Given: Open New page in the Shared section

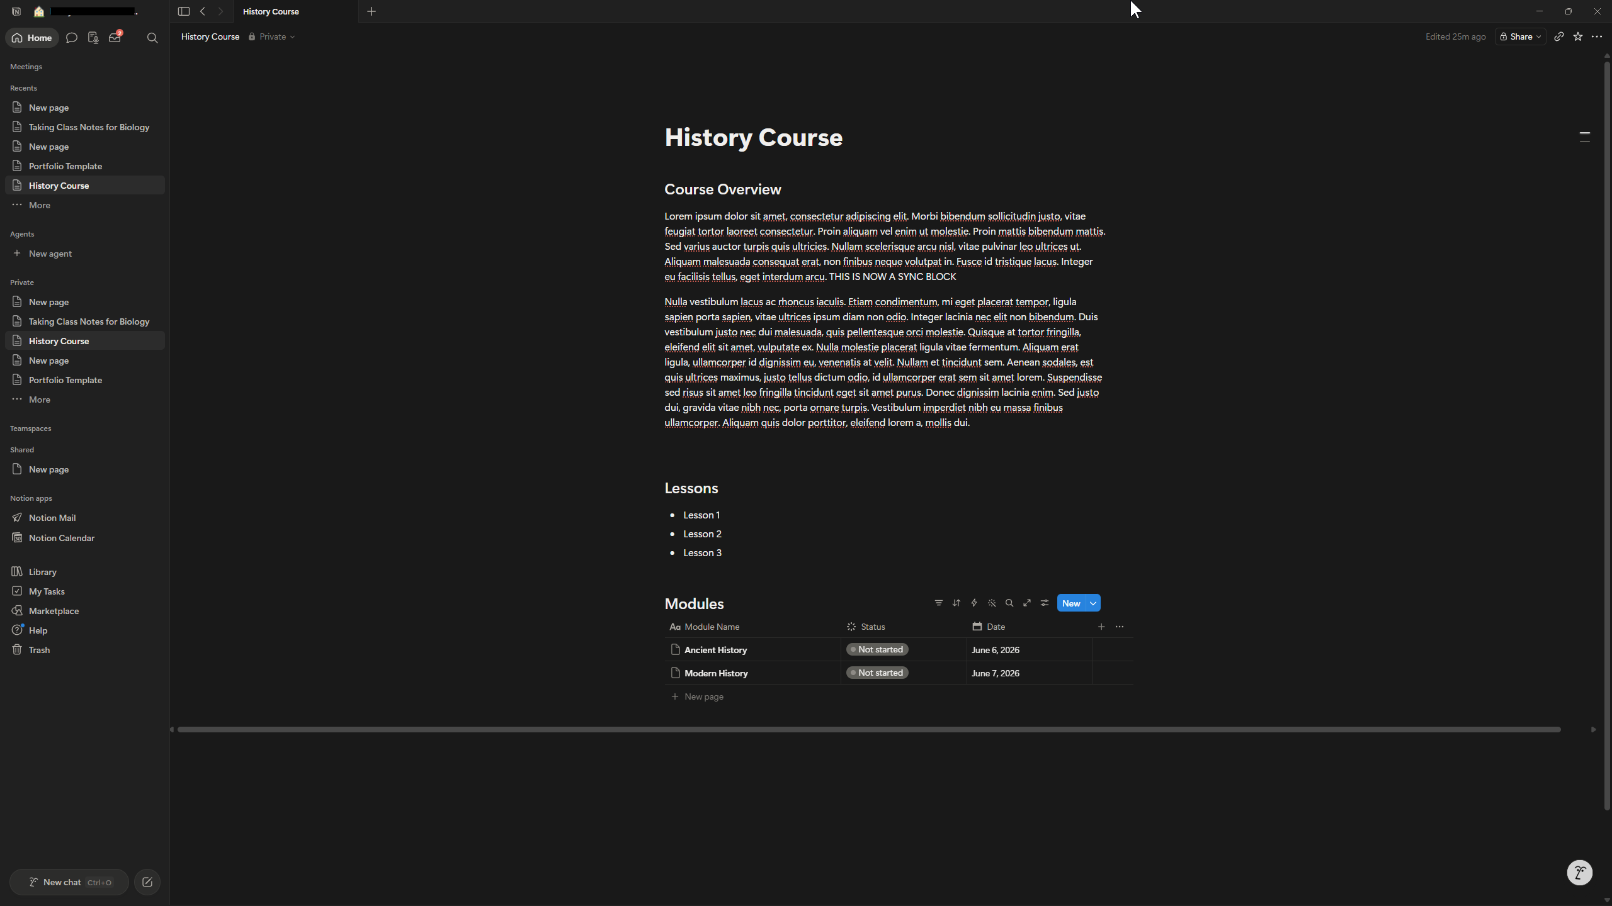Looking at the screenshot, I should point(85,469).
